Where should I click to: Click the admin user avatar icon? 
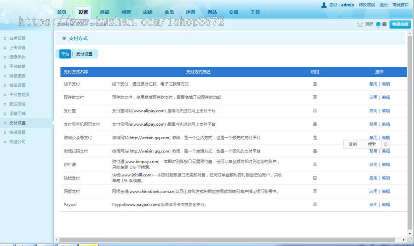click(324, 5)
